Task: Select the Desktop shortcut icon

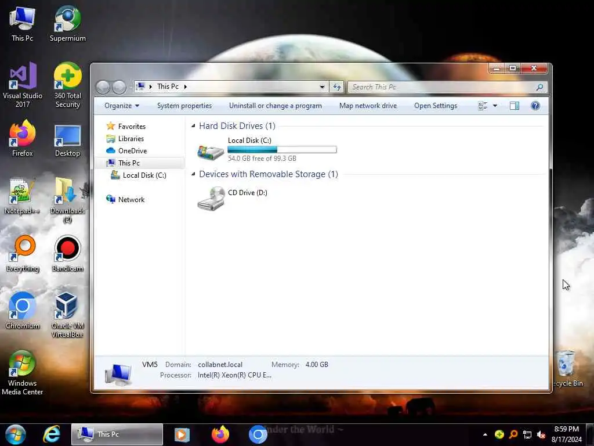Action: click(67, 139)
